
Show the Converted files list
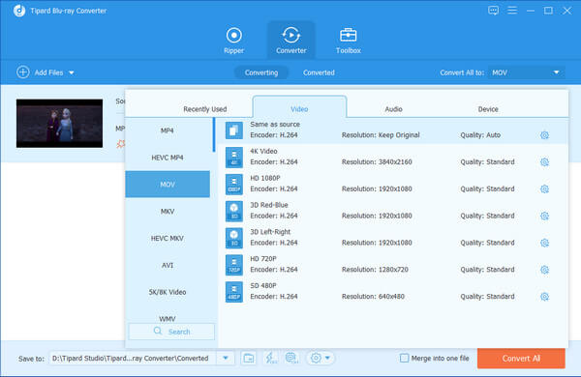click(x=319, y=72)
